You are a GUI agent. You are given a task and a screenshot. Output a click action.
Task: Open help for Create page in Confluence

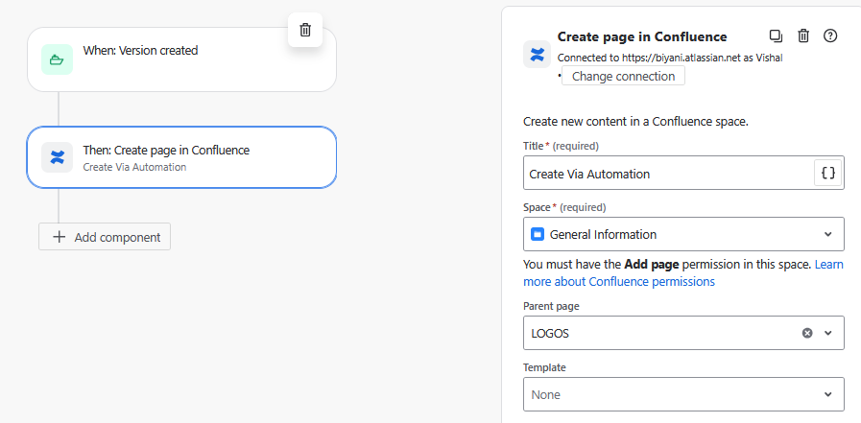(831, 36)
